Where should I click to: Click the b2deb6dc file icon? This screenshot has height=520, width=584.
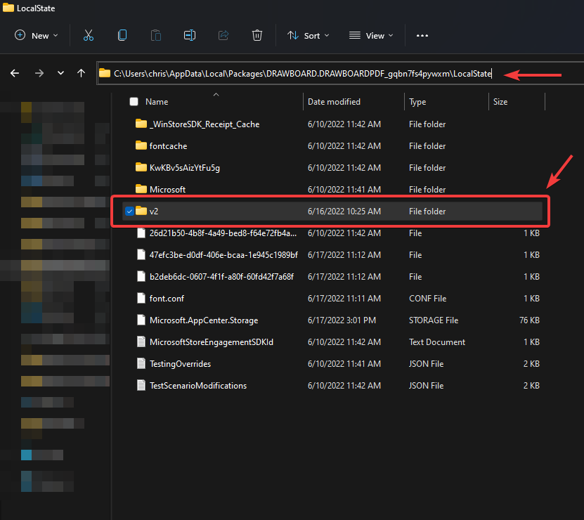141,276
